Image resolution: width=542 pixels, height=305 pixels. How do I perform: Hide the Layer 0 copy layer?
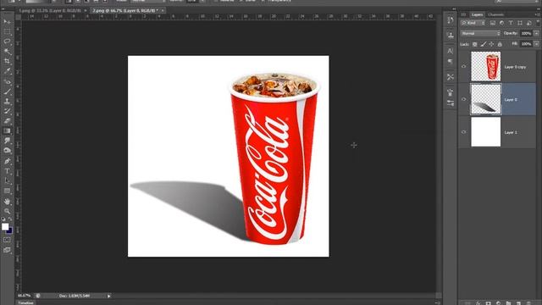pyautogui.click(x=463, y=66)
